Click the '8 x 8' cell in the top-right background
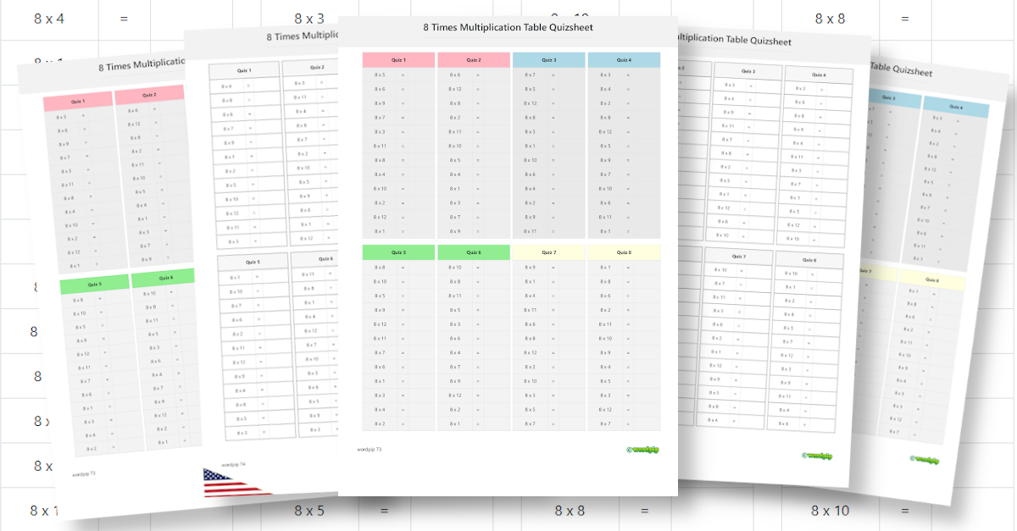This screenshot has height=531, width=1017. pyautogui.click(x=831, y=18)
